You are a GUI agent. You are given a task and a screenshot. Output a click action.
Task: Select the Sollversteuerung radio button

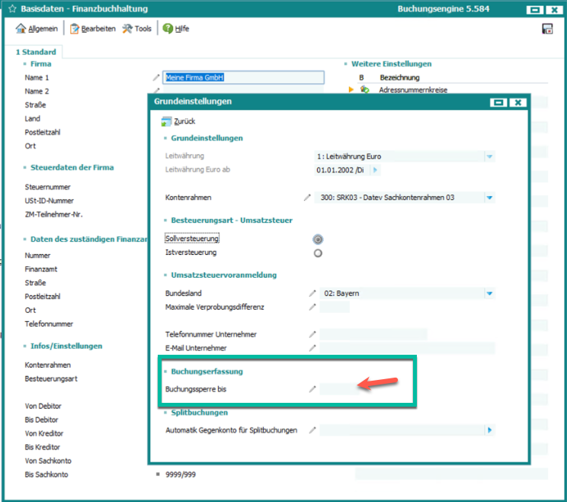click(x=318, y=239)
